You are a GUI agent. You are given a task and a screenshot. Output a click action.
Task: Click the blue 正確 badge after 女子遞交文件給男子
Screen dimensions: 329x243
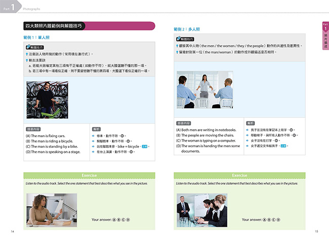click(283, 146)
